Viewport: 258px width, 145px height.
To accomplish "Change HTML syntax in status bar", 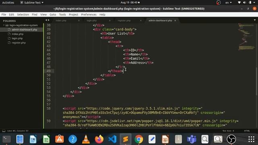I will (x=247, y=131).
